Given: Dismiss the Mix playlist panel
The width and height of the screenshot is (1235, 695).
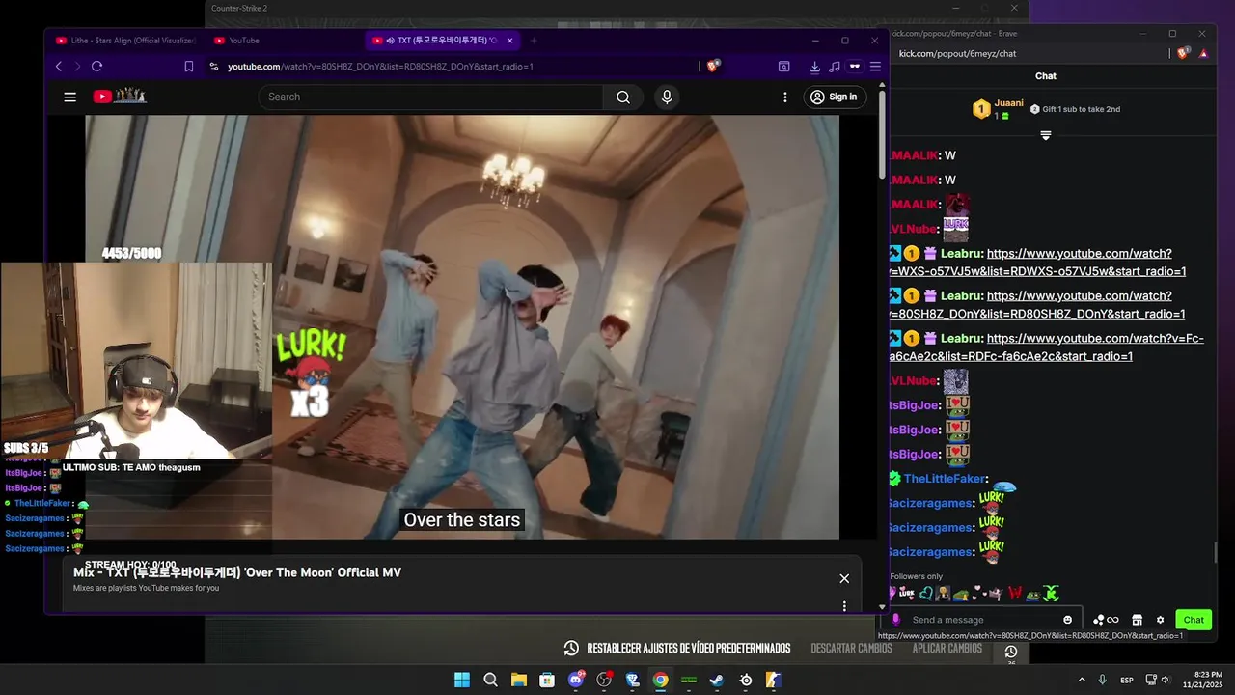Looking at the screenshot, I should click(x=844, y=578).
